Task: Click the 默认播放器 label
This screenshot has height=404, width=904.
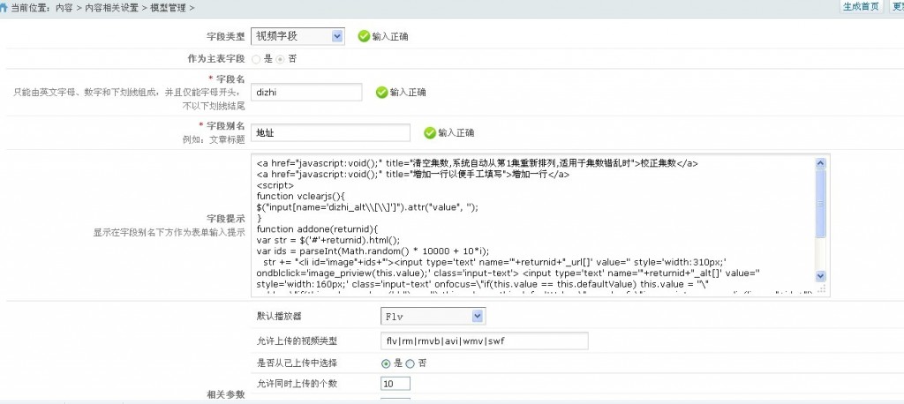Action: 279,316
